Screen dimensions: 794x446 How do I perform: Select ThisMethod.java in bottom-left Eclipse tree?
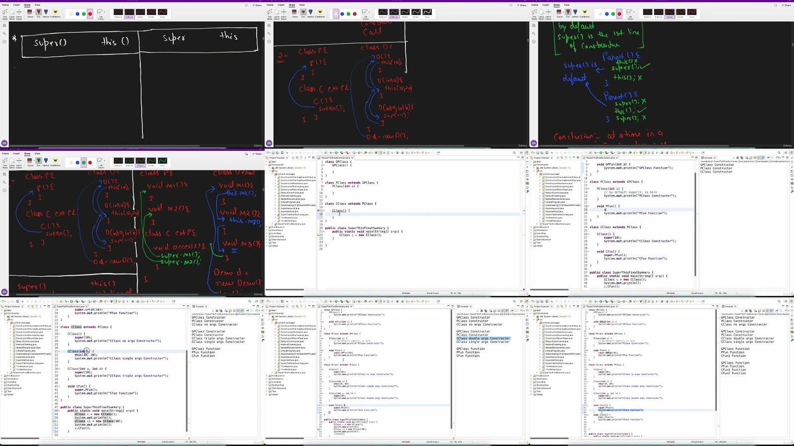(x=24, y=370)
